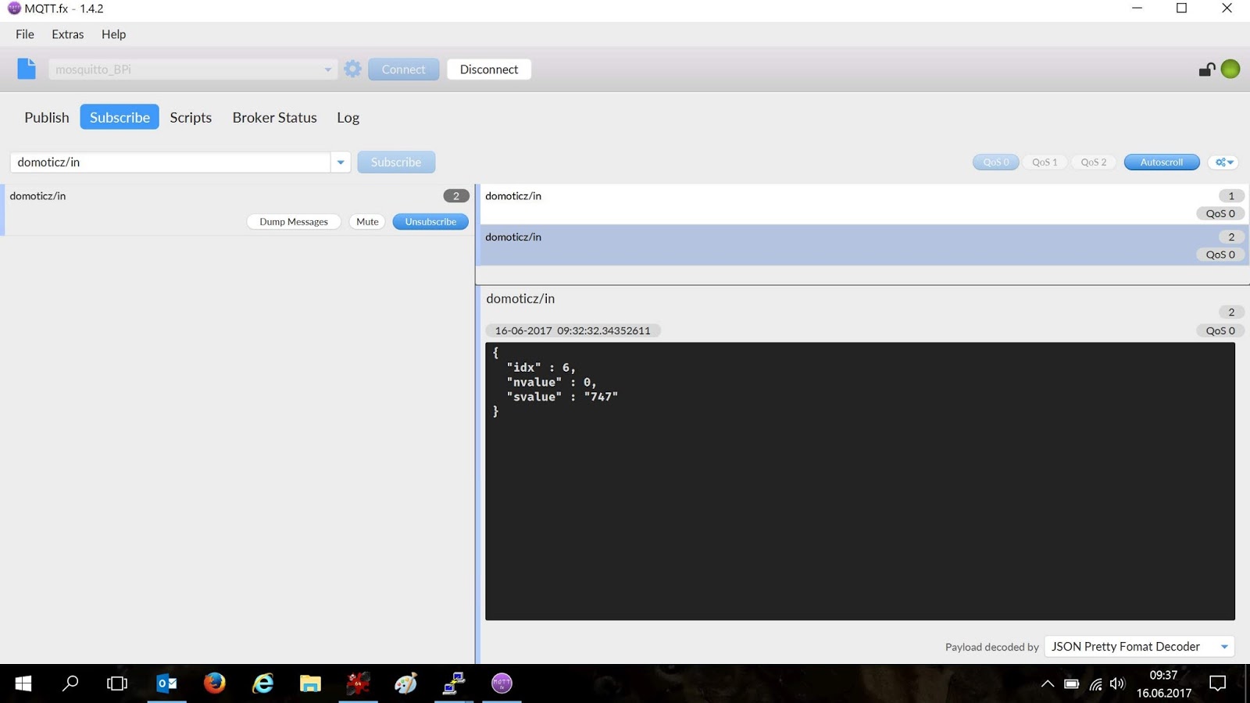Open taskbar search magnifier
1250x703 pixels.
coord(70,683)
